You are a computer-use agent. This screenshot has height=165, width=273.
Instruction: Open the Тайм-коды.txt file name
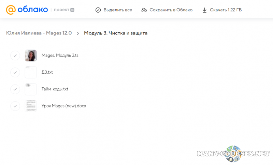pyautogui.click(x=55, y=89)
